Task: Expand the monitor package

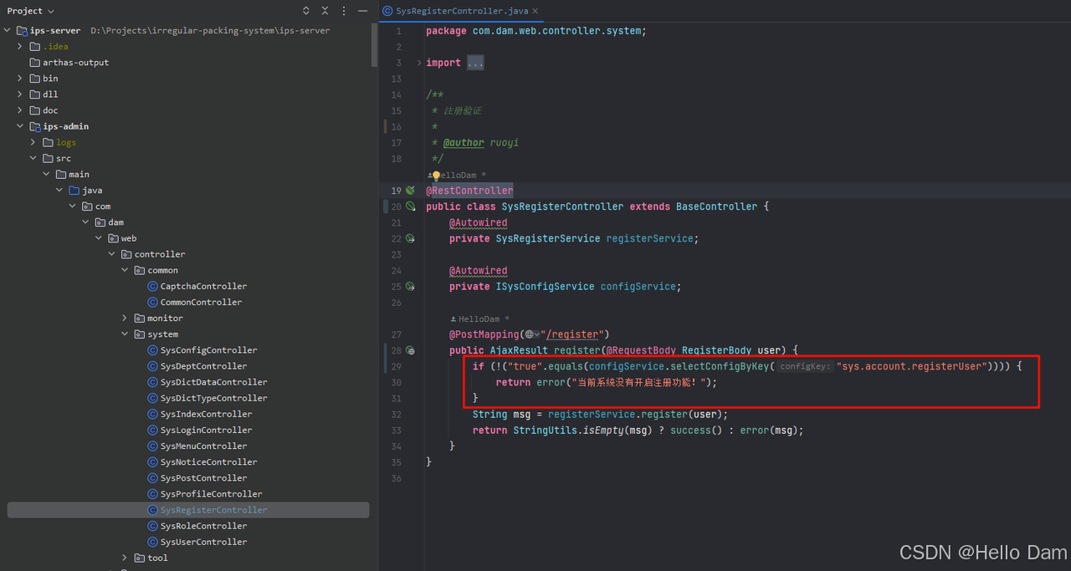Action: 125,319
